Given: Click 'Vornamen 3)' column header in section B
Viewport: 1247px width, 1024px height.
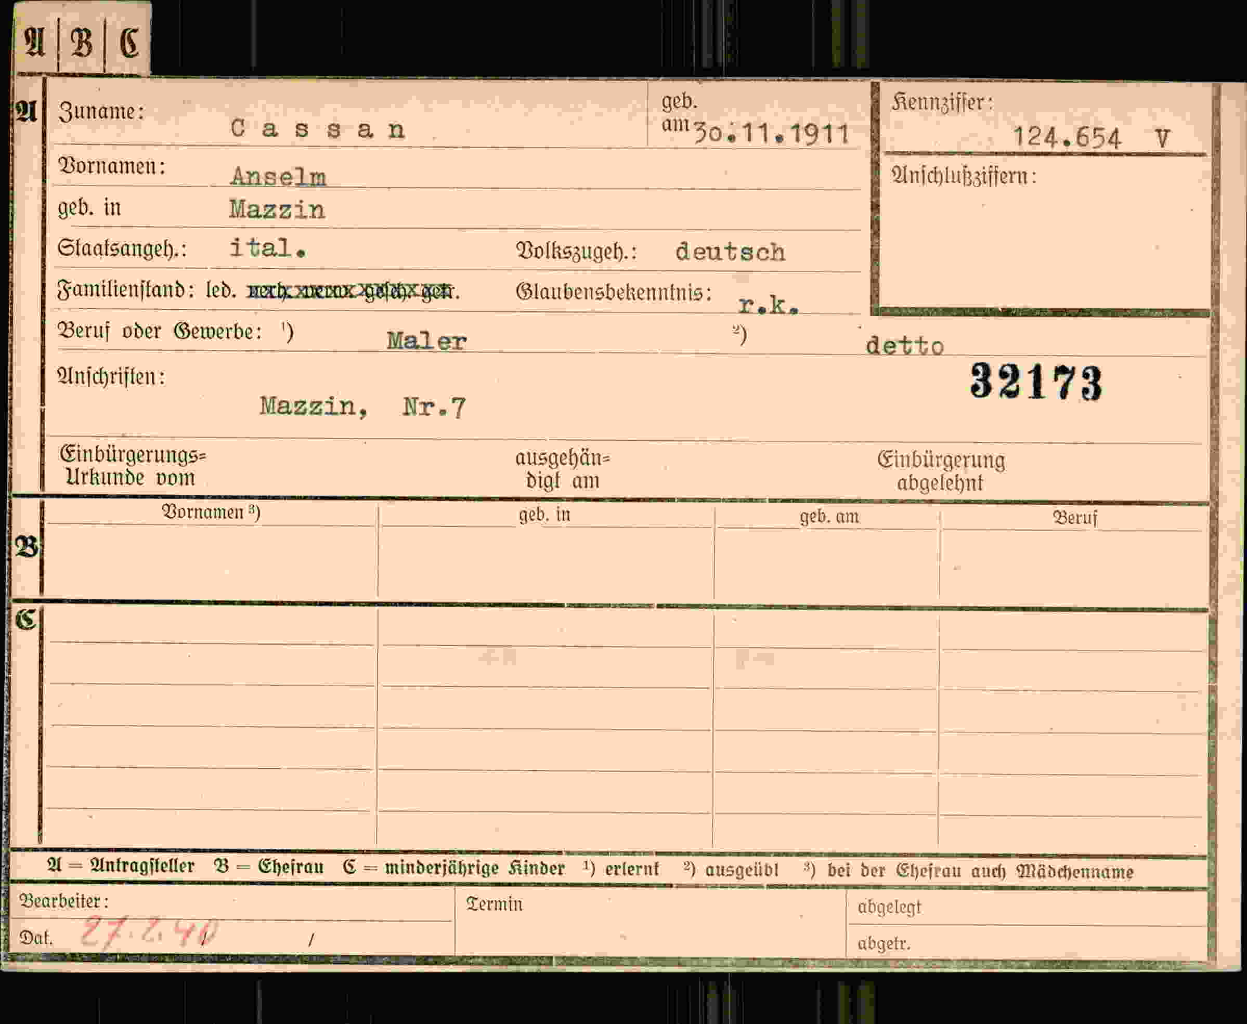Looking at the screenshot, I should (211, 512).
